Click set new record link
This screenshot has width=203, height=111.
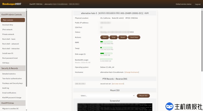(118, 84)
